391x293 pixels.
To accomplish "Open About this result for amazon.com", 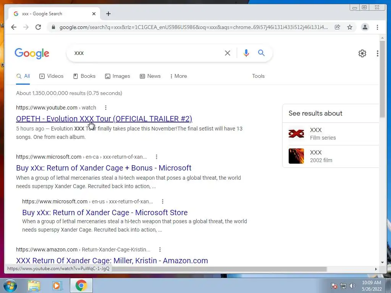I will tap(160, 250).
